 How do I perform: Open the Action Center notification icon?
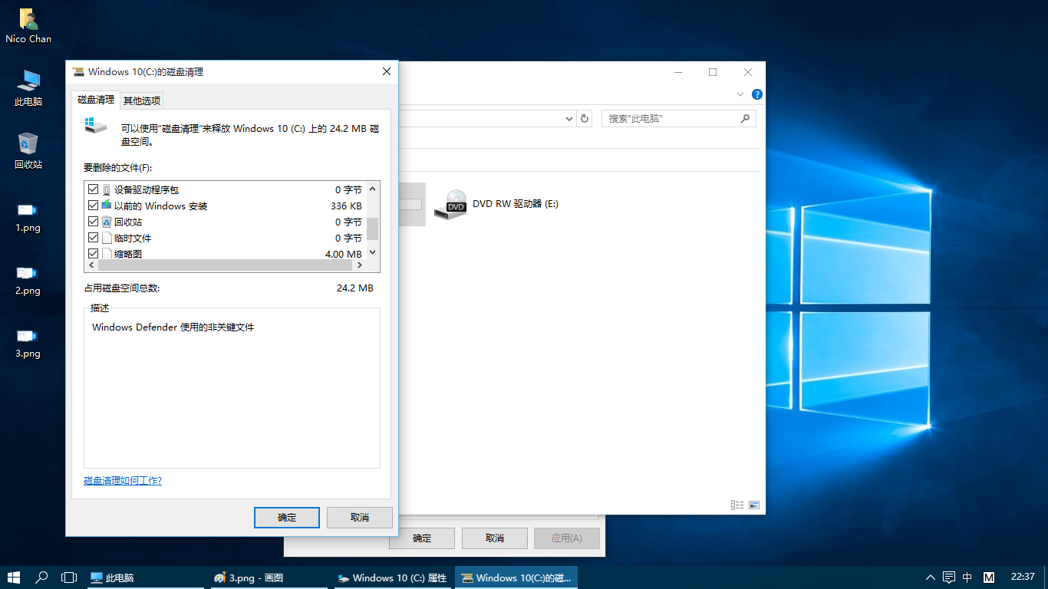click(x=949, y=577)
